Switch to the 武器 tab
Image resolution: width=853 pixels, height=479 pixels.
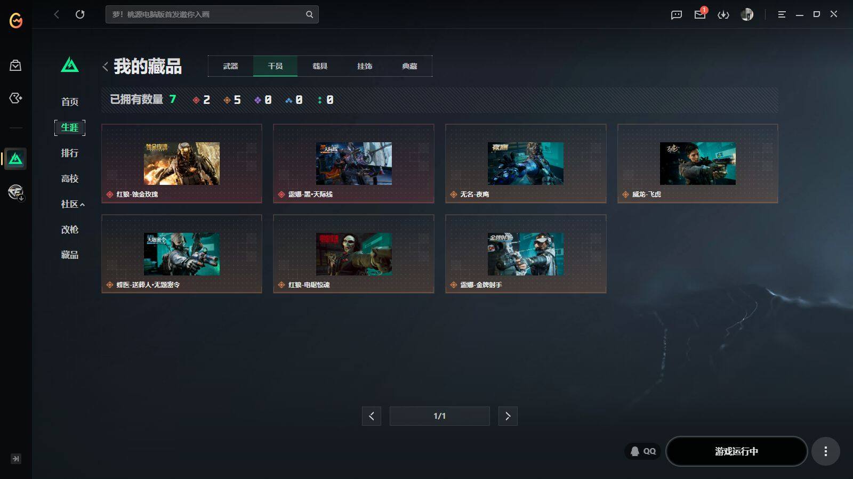tap(230, 66)
